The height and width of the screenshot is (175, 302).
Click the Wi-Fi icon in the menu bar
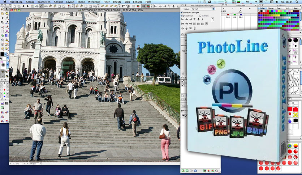pyautogui.click(x=267, y=2)
